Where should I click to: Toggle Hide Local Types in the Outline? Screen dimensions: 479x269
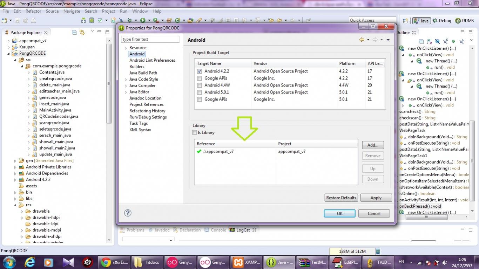[461, 41]
